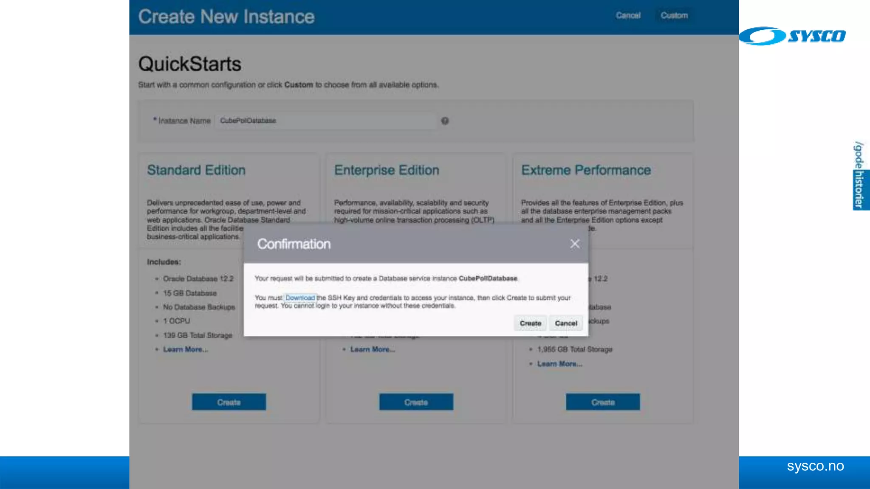Open the Custom option in the header

point(674,15)
